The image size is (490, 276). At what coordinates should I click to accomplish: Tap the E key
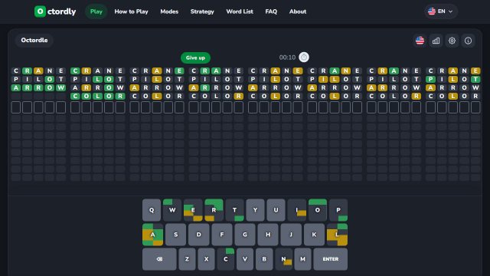point(193,210)
